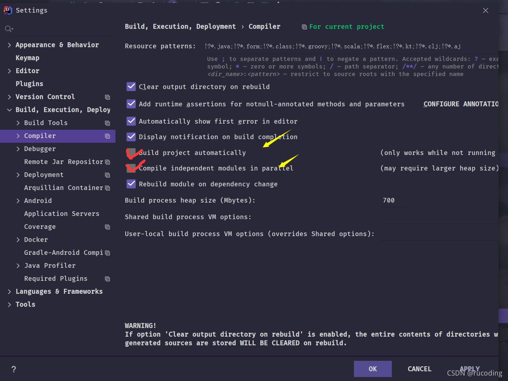Click the project-level icon beside Version Control
Image resolution: width=508 pixels, height=381 pixels.
point(108,97)
